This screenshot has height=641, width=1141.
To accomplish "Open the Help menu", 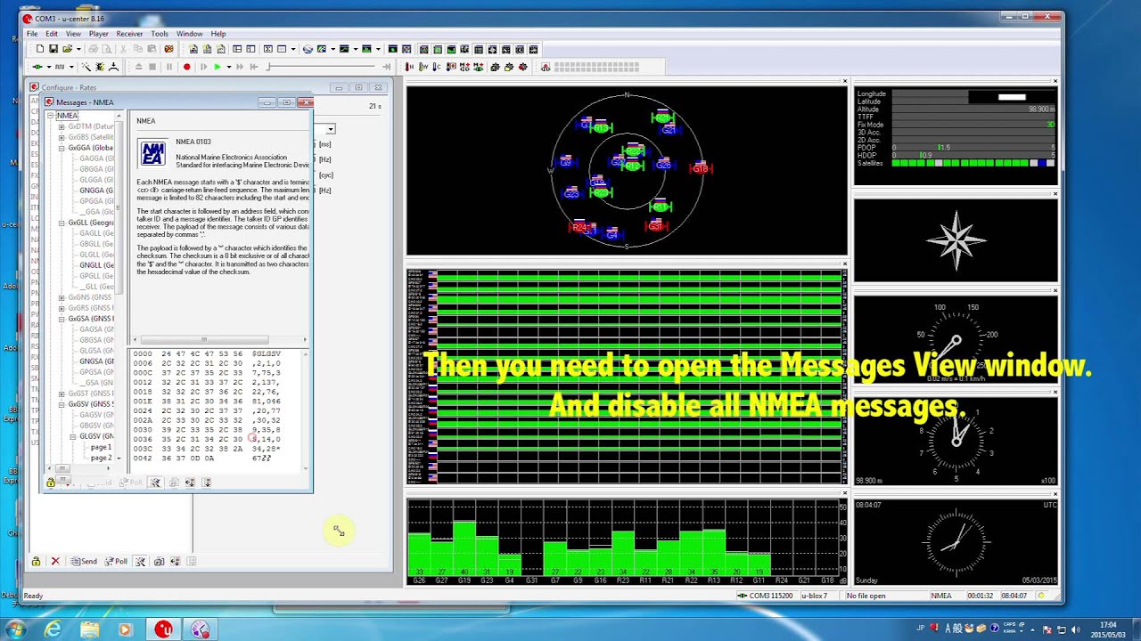I will tap(218, 34).
